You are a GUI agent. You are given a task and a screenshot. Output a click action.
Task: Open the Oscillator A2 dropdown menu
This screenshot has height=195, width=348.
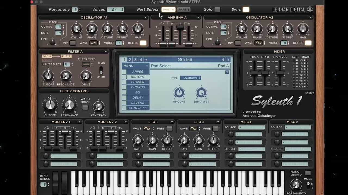[310, 18]
